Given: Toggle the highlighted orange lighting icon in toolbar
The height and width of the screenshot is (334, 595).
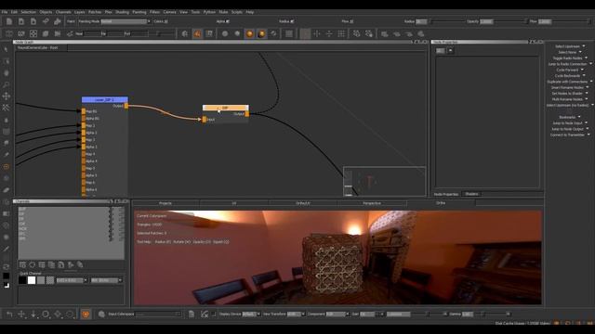Looking at the screenshot, I should pos(197,33).
